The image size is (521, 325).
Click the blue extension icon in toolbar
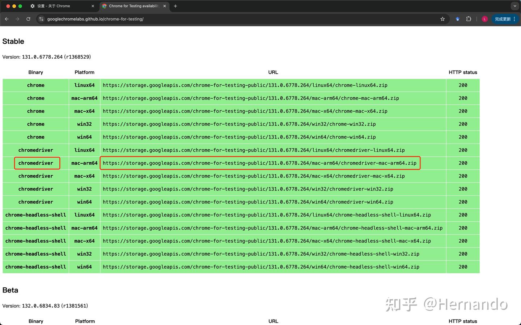pyautogui.click(x=458, y=19)
